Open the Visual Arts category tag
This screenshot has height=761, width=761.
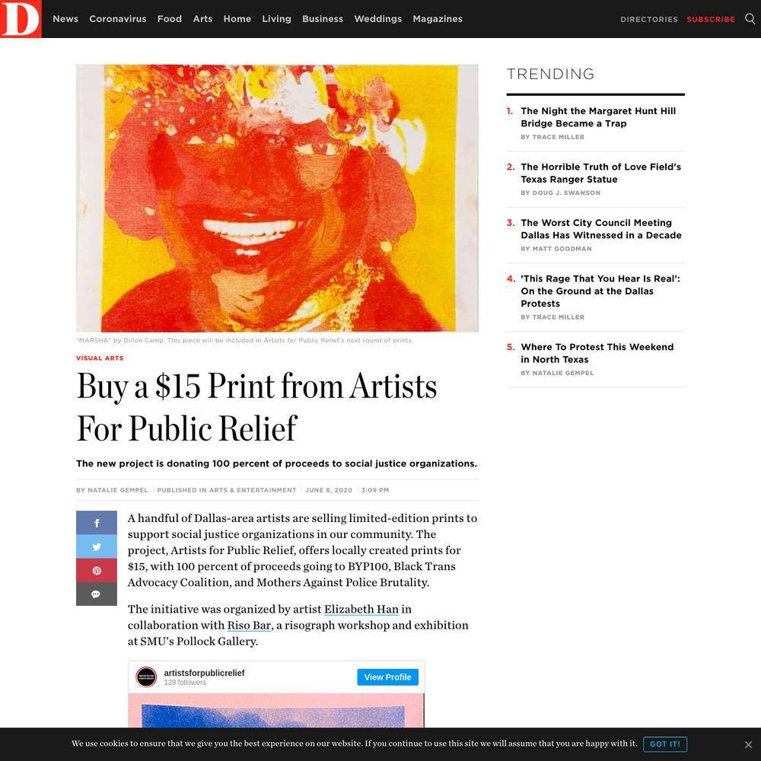point(100,358)
